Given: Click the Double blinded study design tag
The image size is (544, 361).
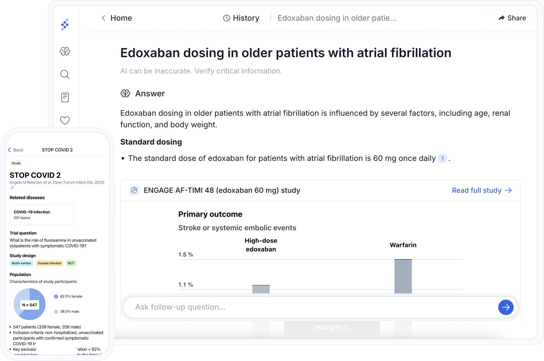Looking at the screenshot, I should tap(49, 263).
